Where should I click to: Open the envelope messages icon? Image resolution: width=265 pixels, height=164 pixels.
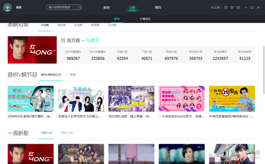tap(232, 7)
